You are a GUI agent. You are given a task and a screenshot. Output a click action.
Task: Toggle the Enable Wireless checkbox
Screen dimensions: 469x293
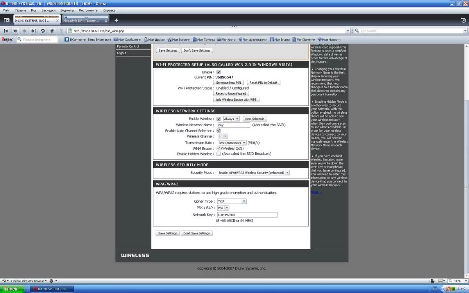pos(218,119)
